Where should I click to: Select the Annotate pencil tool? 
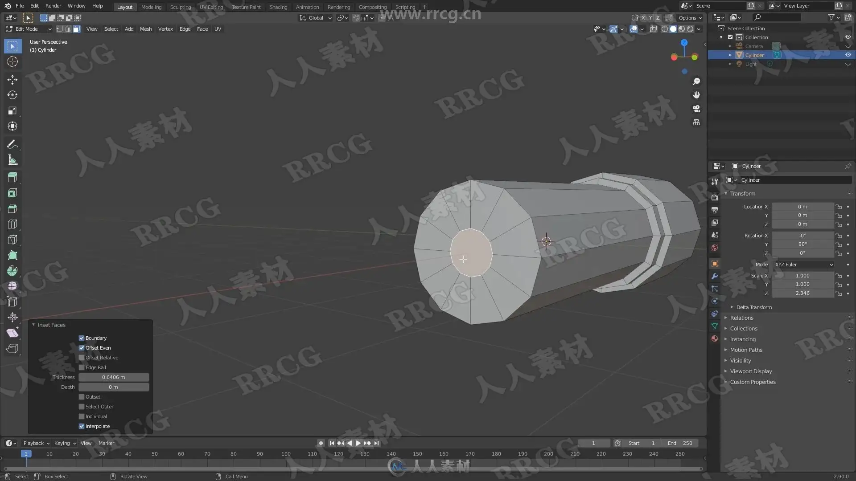click(12, 144)
